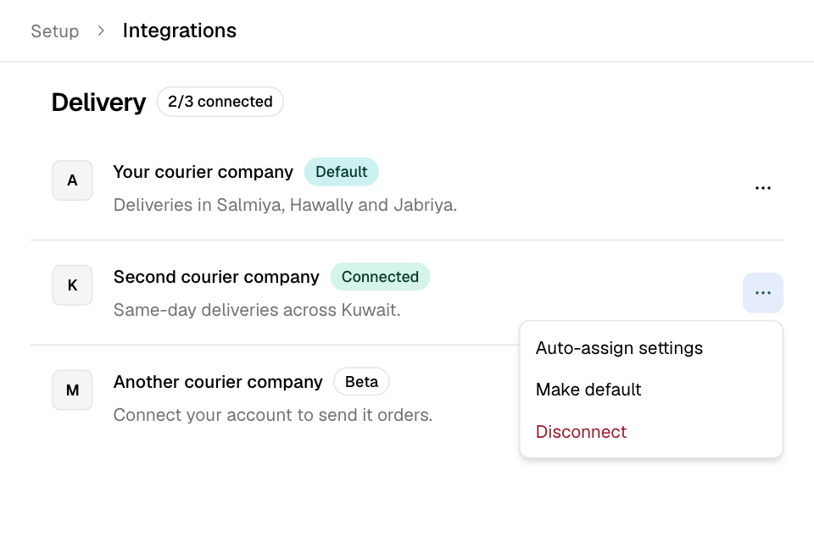Viewport: 814px width, 542px height.
Task: Choose Make default in the menu
Action: pos(651,390)
